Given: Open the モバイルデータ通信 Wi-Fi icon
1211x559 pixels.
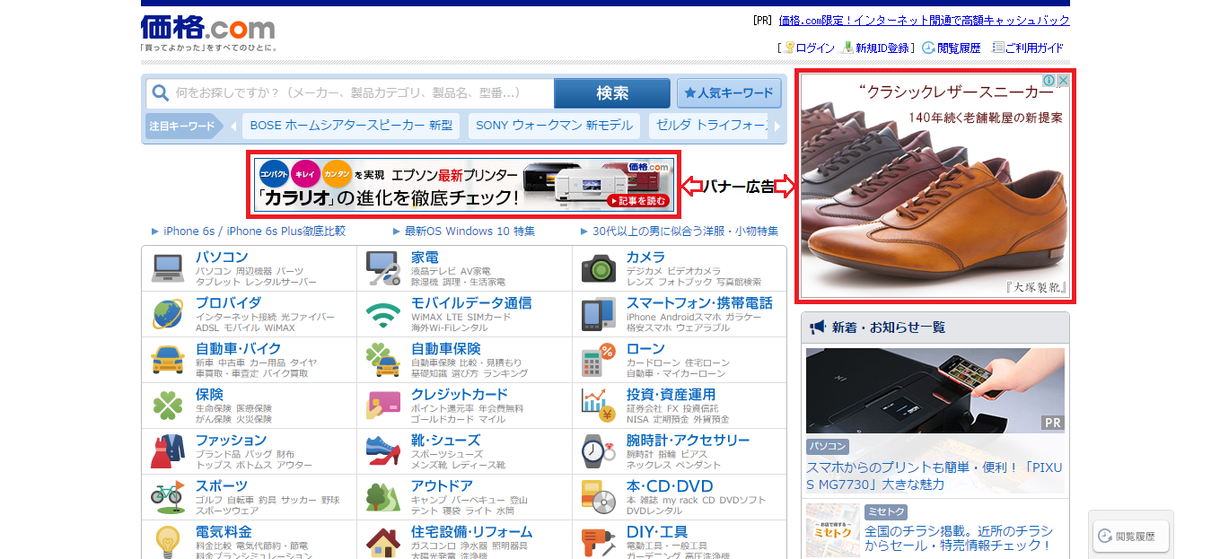Looking at the screenshot, I should coord(383,315).
